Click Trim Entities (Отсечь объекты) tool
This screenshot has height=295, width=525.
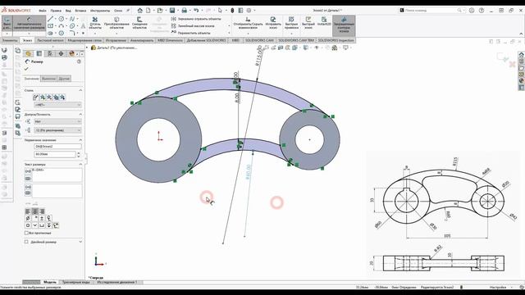(95, 23)
